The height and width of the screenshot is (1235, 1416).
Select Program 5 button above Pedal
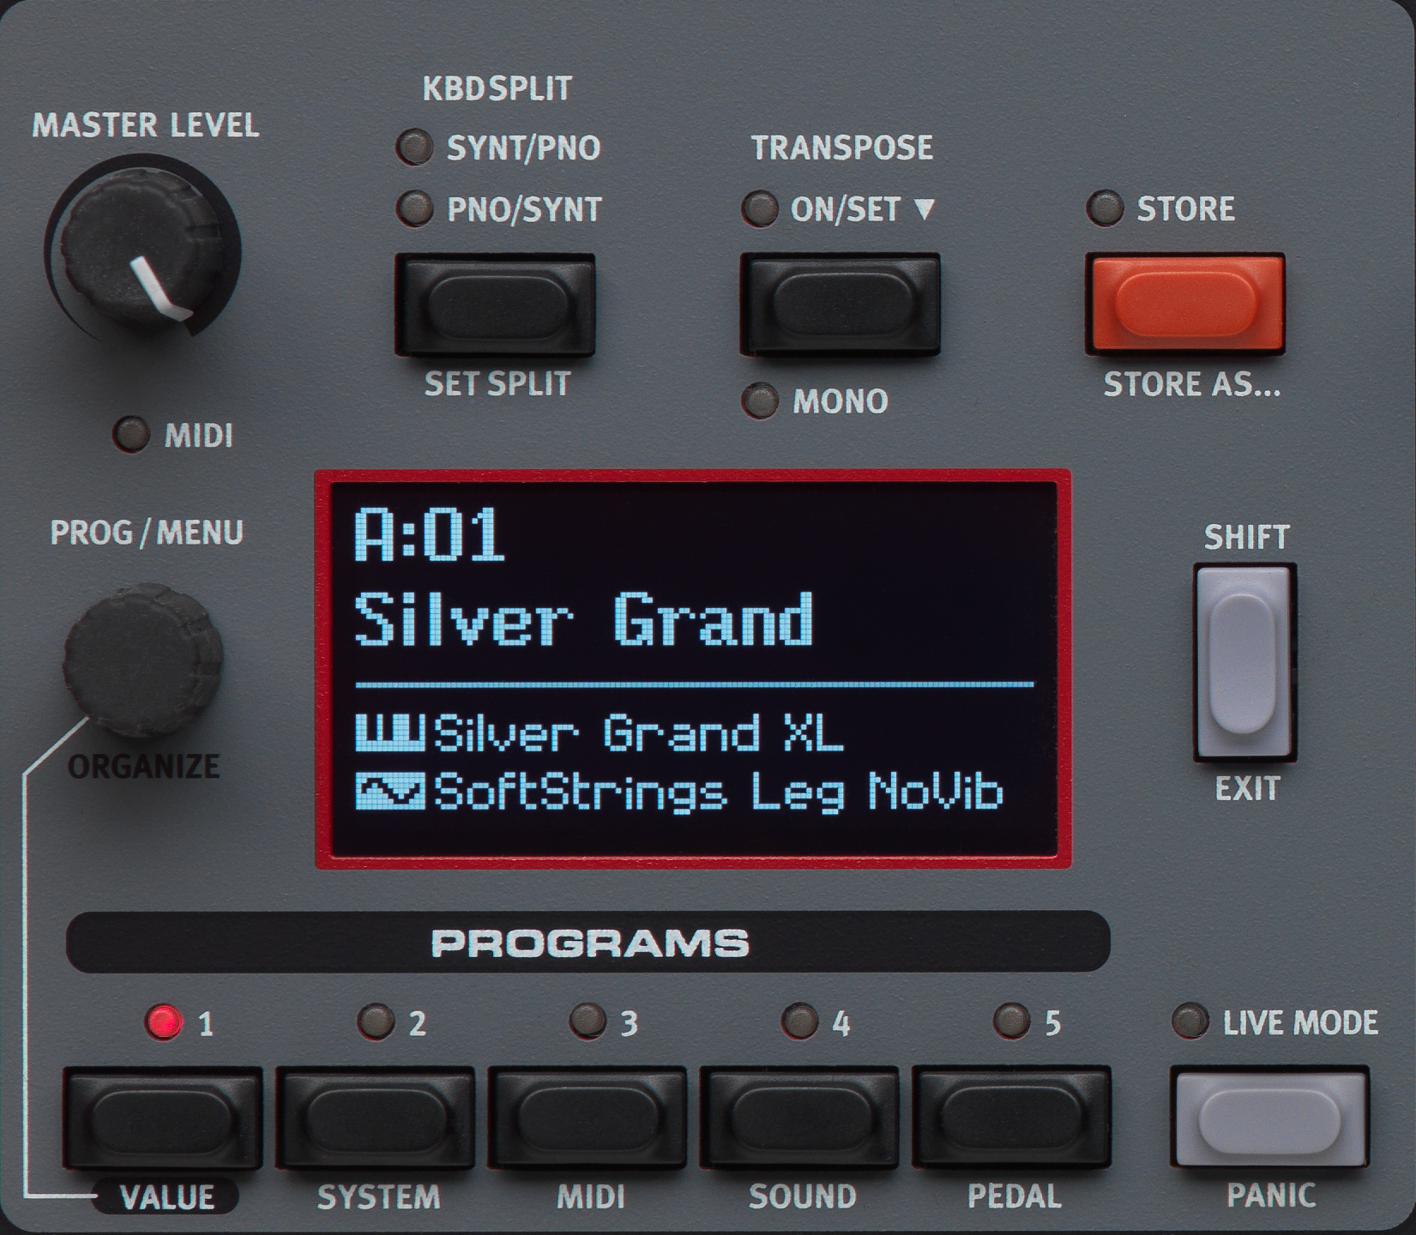1011,1117
